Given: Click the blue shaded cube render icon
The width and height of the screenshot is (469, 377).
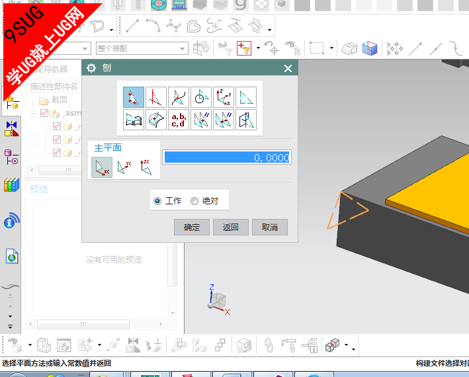Looking at the screenshot, I should (x=370, y=48).
